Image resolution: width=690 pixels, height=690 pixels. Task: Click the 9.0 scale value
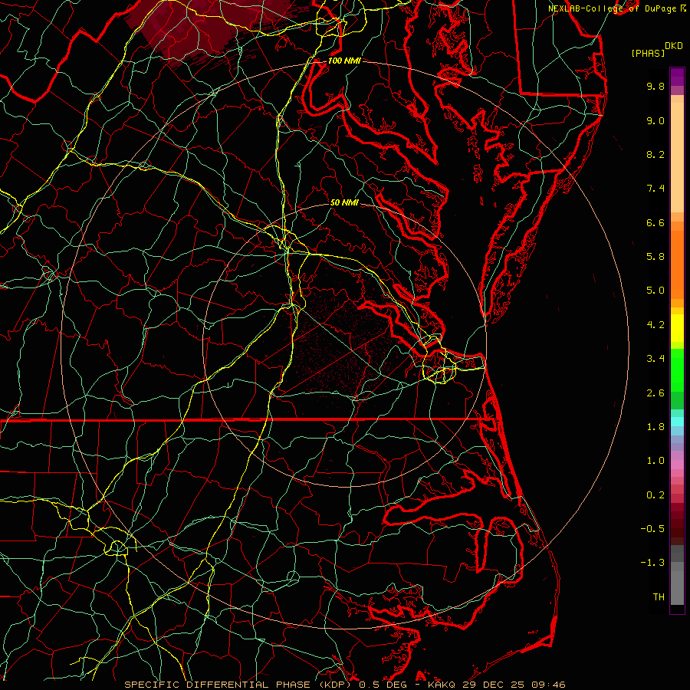click(655, 120)
